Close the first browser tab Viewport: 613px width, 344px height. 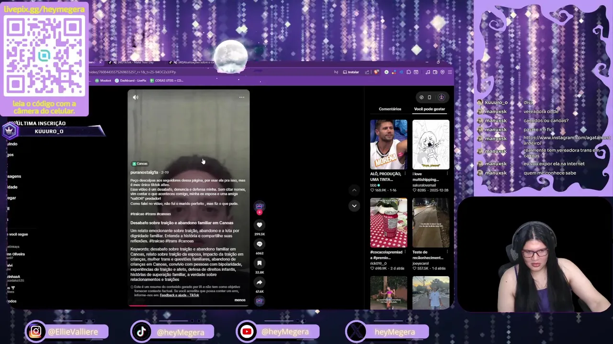(x=100, y=63)
